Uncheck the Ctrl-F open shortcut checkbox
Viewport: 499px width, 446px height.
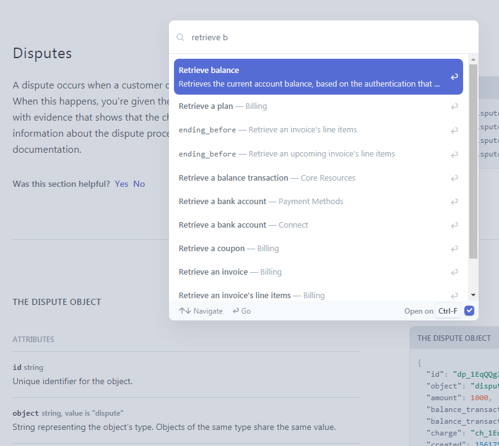[x=469, y=311]
